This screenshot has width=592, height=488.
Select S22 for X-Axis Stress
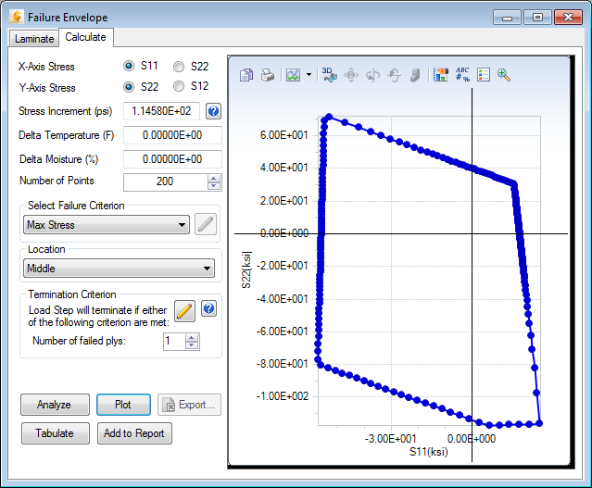(179, 67)
